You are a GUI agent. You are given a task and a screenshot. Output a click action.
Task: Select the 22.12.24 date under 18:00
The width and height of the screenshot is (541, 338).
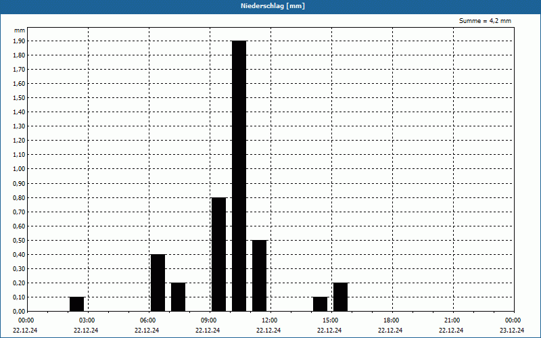tap(390, 330)
